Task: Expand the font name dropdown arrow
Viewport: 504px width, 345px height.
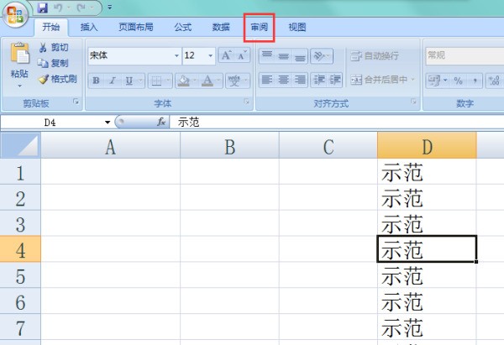Action: (176, 55)
